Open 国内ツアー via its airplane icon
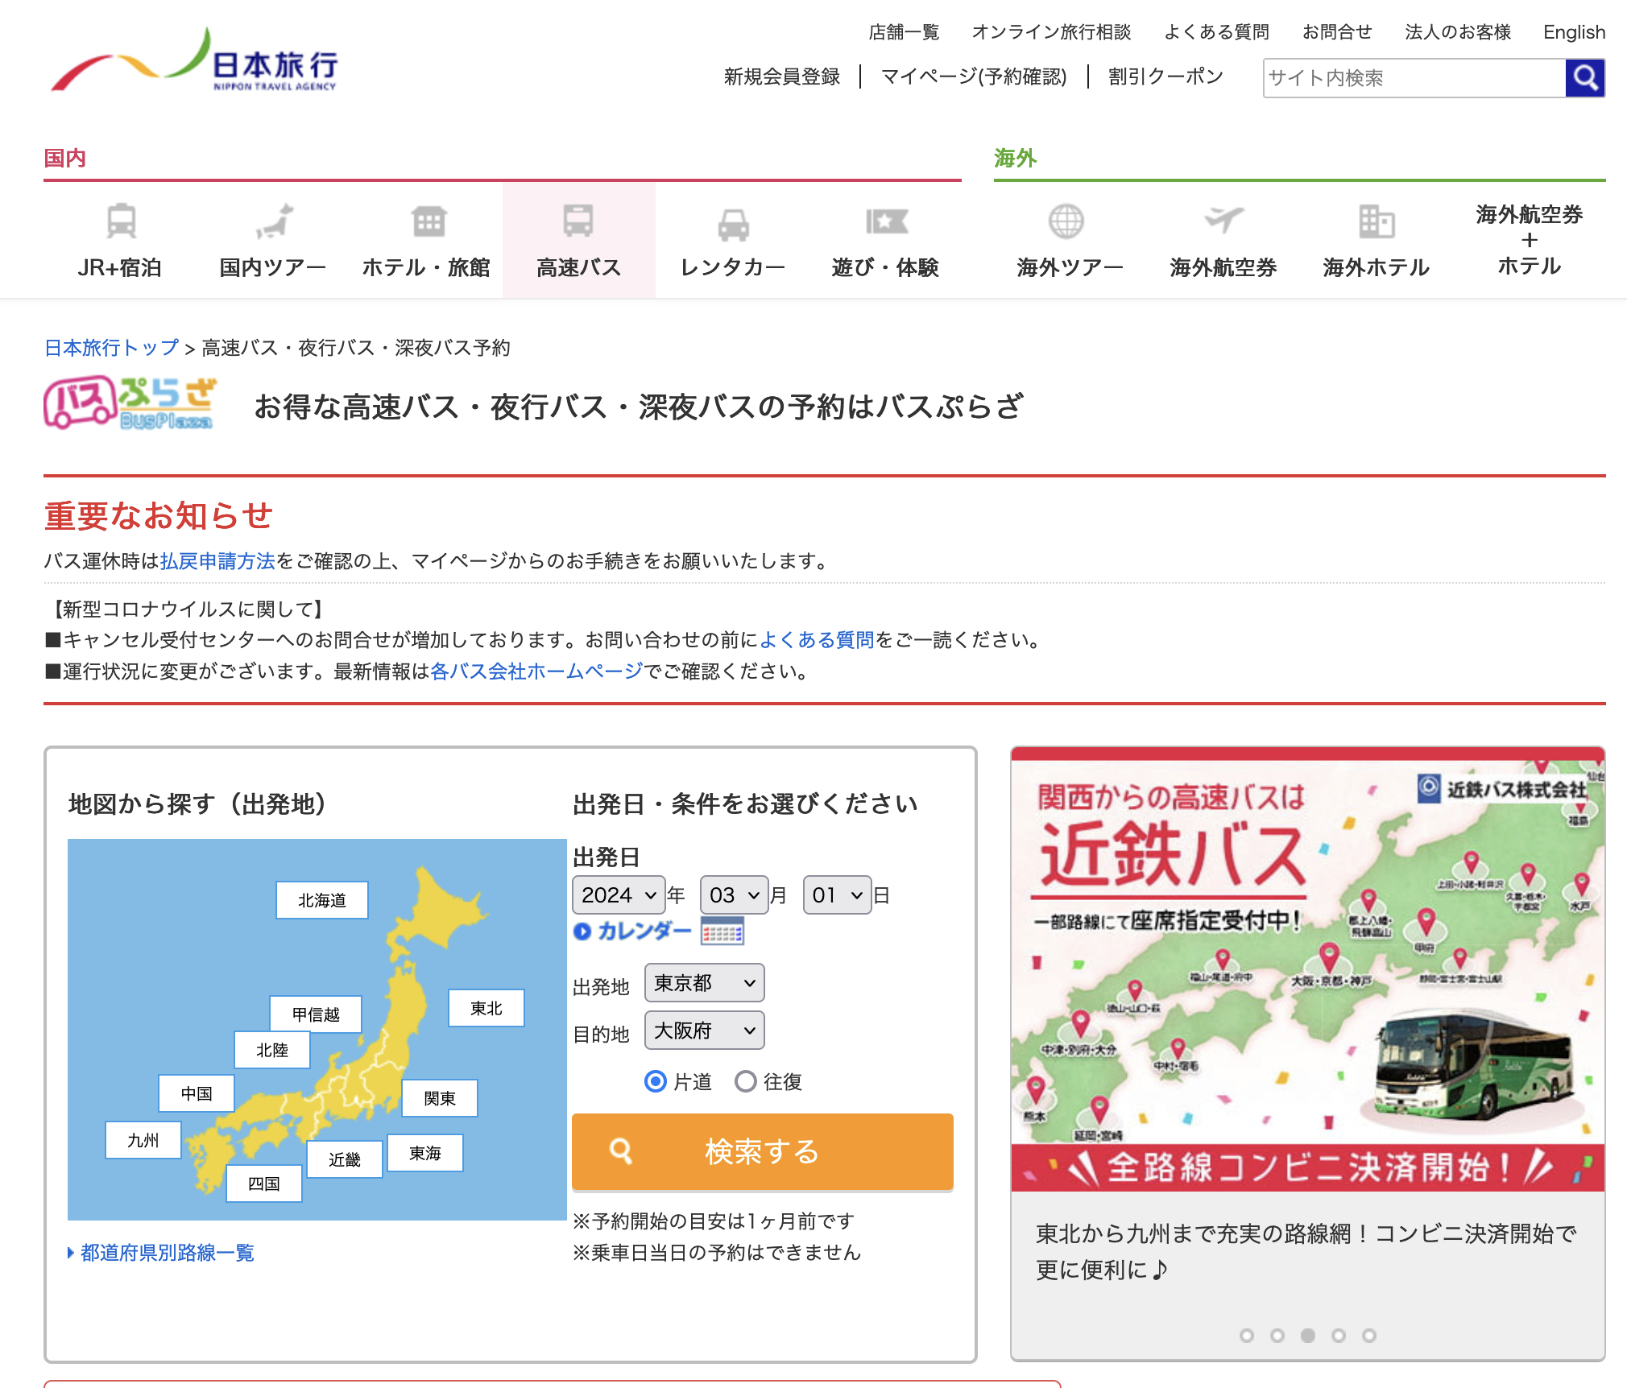Viewport: 1627px width, 1388px height. (274, 221)
